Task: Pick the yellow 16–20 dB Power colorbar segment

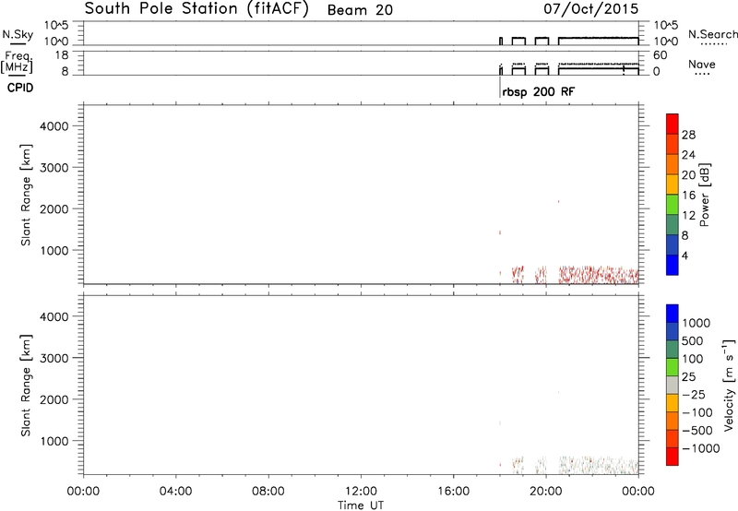Action: click(x=673, y=184)
